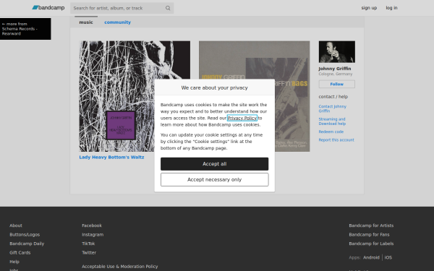Open the About footer link
Screen dimensions: 434x271
click(16, 225)
